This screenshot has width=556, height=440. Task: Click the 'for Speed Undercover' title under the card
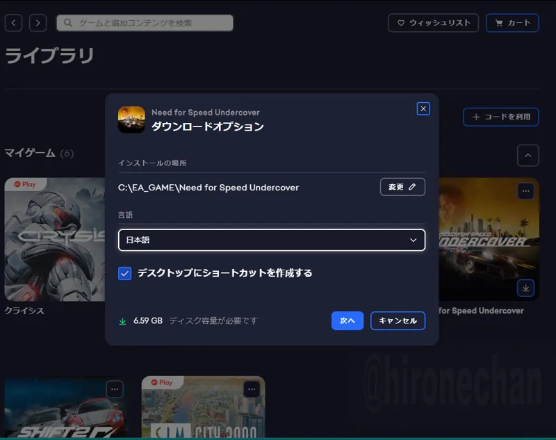tap(481, 311)
